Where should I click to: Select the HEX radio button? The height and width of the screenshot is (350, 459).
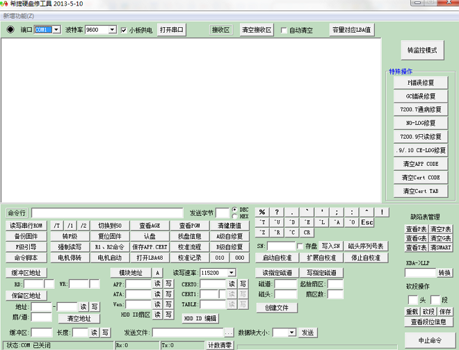click(x=234, y=217)
